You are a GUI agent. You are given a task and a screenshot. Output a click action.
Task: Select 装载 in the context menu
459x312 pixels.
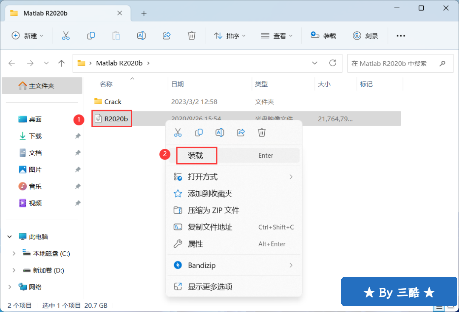234,156
